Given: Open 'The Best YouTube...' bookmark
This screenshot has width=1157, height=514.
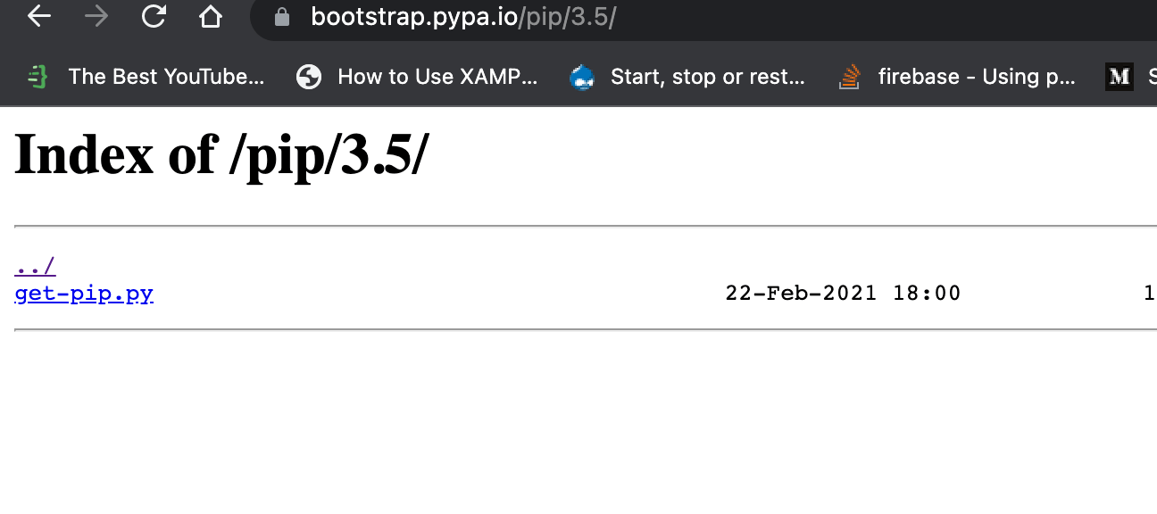Looking at the screenshot, I should pos(166,77).
